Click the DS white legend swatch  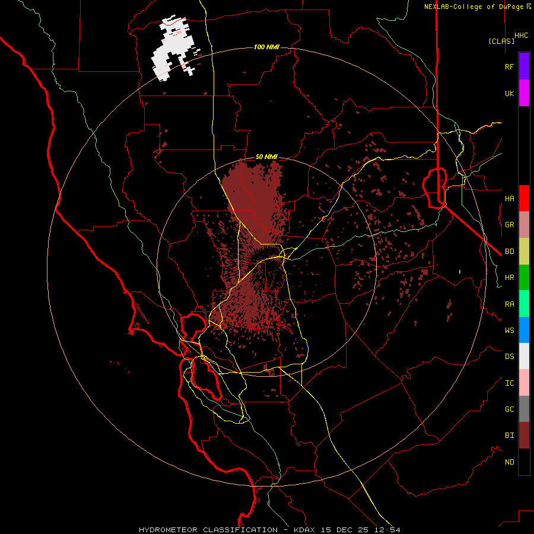tap(524, 356)
